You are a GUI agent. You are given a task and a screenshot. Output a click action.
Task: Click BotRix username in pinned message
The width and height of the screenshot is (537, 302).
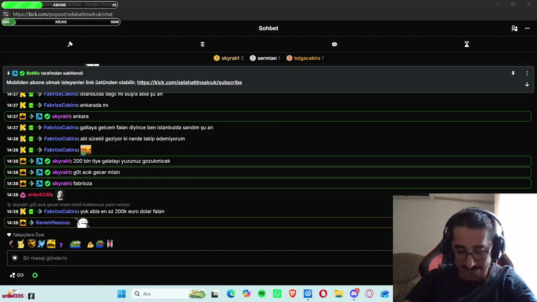click(33, 73)
